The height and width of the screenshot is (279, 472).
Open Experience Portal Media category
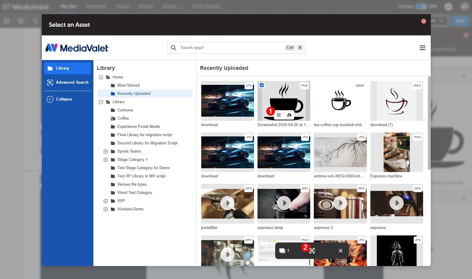point(139,127)
